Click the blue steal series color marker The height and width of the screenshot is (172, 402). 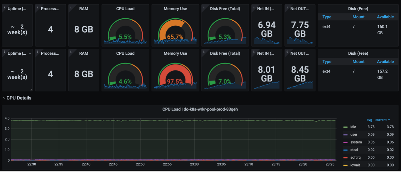[x=346, y=150]
